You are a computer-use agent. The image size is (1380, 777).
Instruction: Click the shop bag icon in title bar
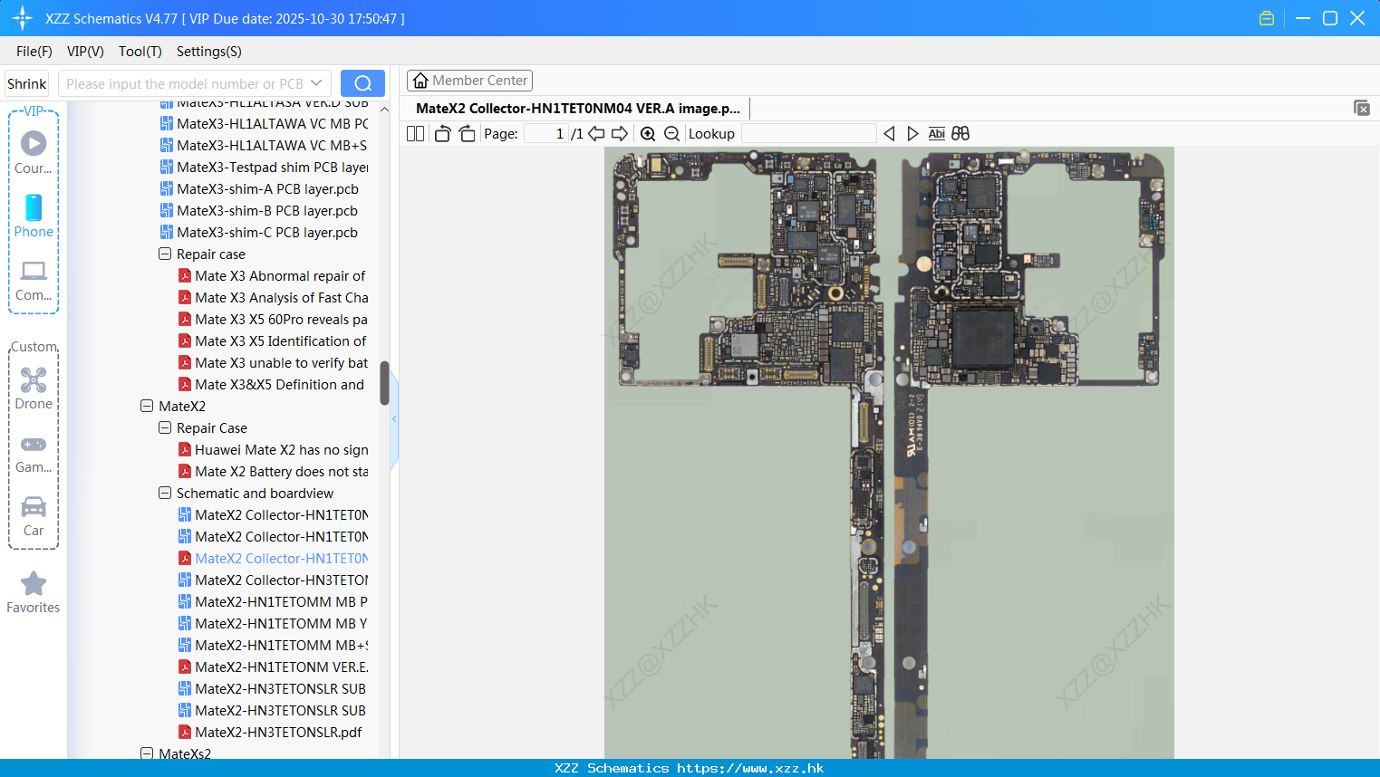click(x=1267, y=18)
